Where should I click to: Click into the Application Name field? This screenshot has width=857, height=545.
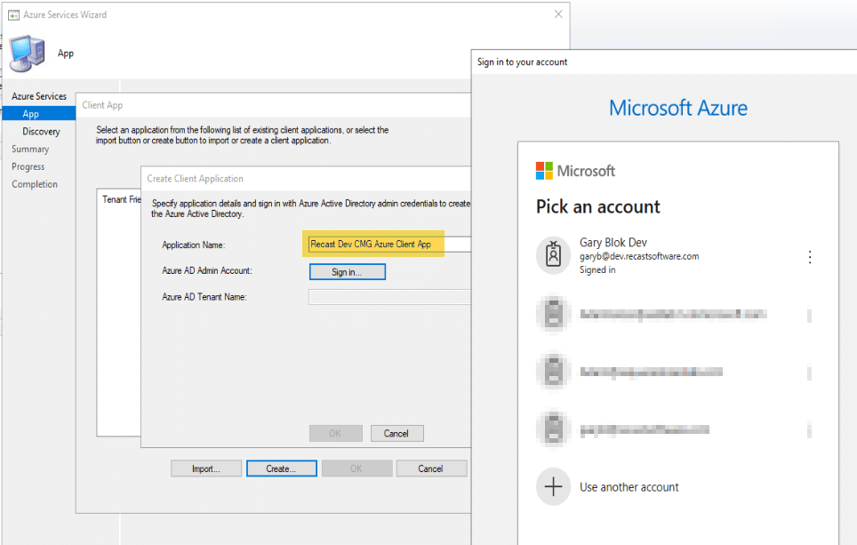point(388,244)
